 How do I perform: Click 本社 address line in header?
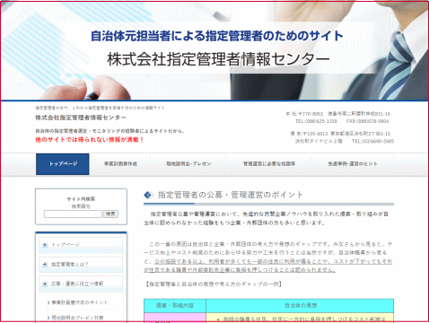pos(337,114)
